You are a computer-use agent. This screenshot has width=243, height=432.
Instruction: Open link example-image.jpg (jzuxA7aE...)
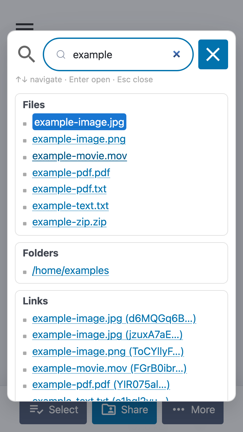(x=108, y=335)
